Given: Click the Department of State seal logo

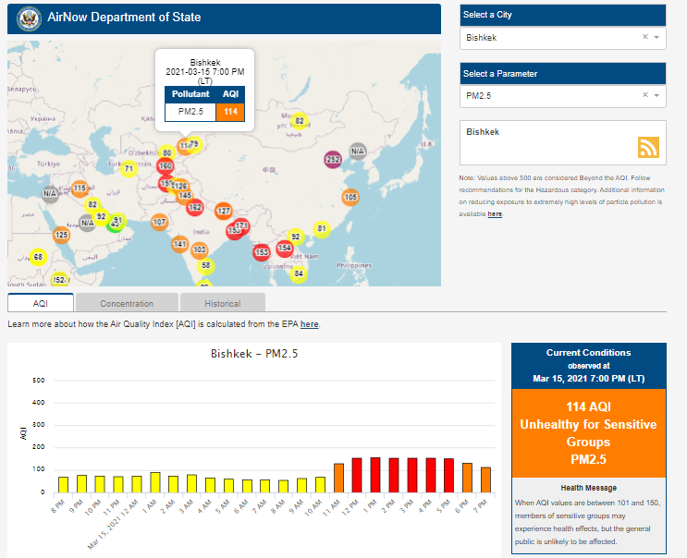Looking at the screenshot, I should 27,18.
